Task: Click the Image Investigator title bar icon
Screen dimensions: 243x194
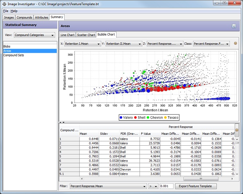Action: pos(4,4)
